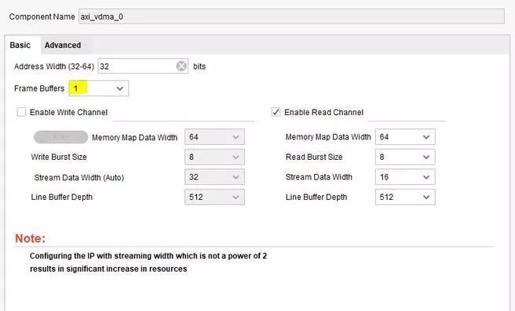Open the Frame Buffers dropdown
Screen dimensions: 515x311
99,89
